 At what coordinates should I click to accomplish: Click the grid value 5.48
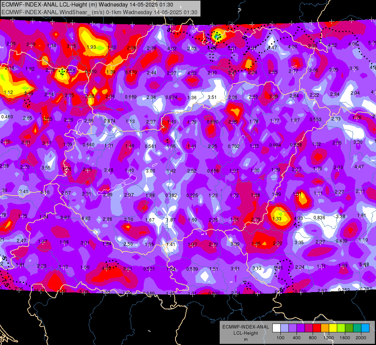[x=364, y=264]
